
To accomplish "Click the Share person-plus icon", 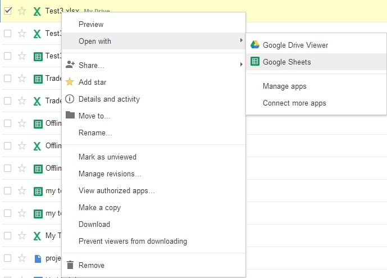I will coord(70,65).
